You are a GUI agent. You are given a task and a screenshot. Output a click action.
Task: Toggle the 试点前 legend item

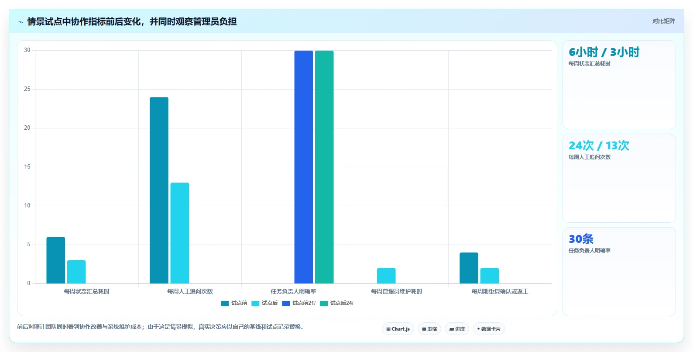coord(234,303)
